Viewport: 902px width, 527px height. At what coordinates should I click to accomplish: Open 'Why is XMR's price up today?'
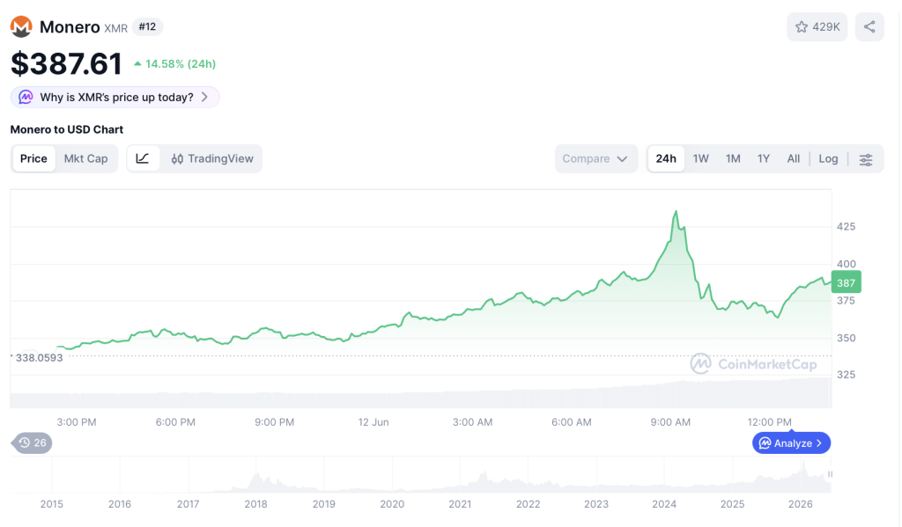pos(115,97)
